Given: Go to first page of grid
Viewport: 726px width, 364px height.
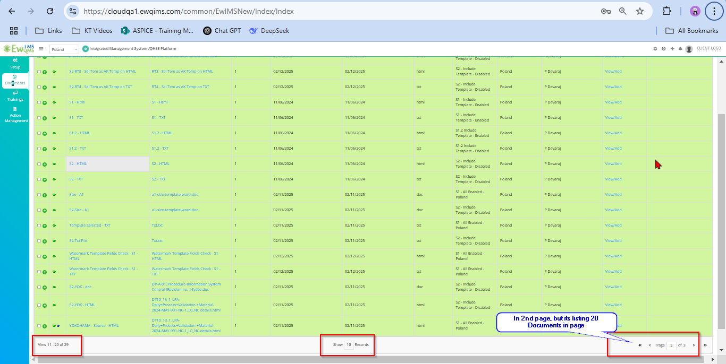Looking at the screenshot, I should tap(640, 345).
